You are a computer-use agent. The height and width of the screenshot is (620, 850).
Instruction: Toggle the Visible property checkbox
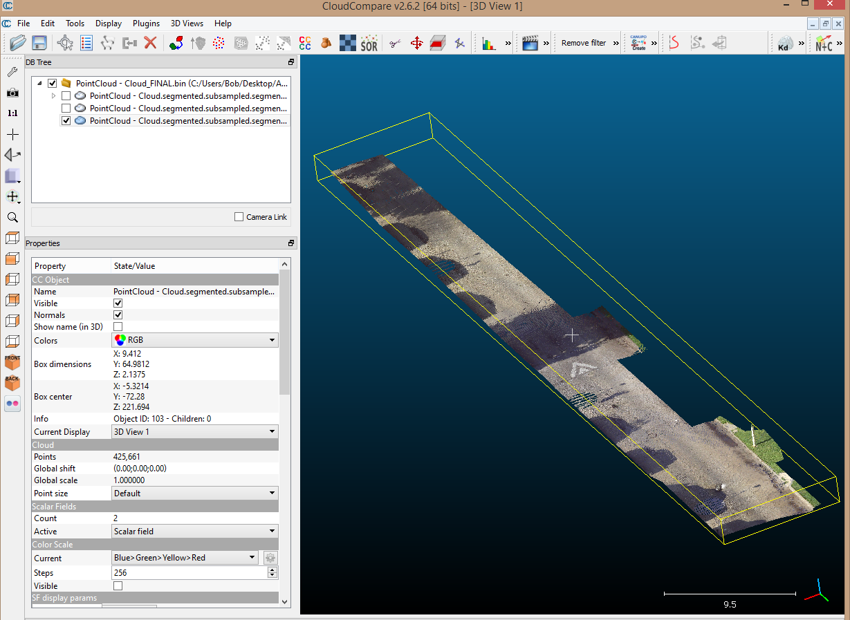pyautogui.click(x=118, y=303)
